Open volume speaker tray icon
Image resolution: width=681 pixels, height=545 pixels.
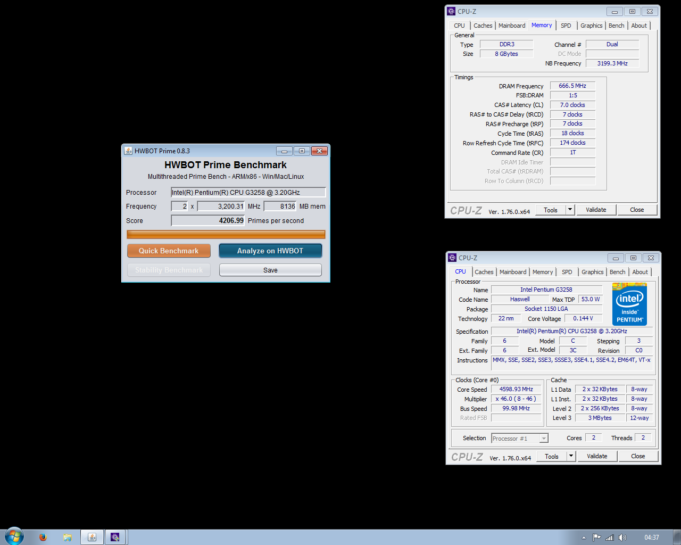(622, 538)
